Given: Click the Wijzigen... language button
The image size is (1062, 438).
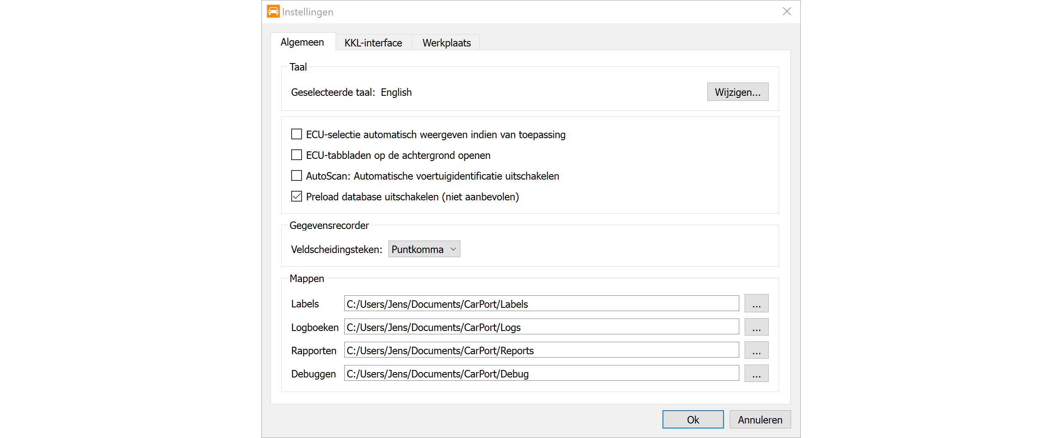Looking at the screenshot, I should click(737, 92).
